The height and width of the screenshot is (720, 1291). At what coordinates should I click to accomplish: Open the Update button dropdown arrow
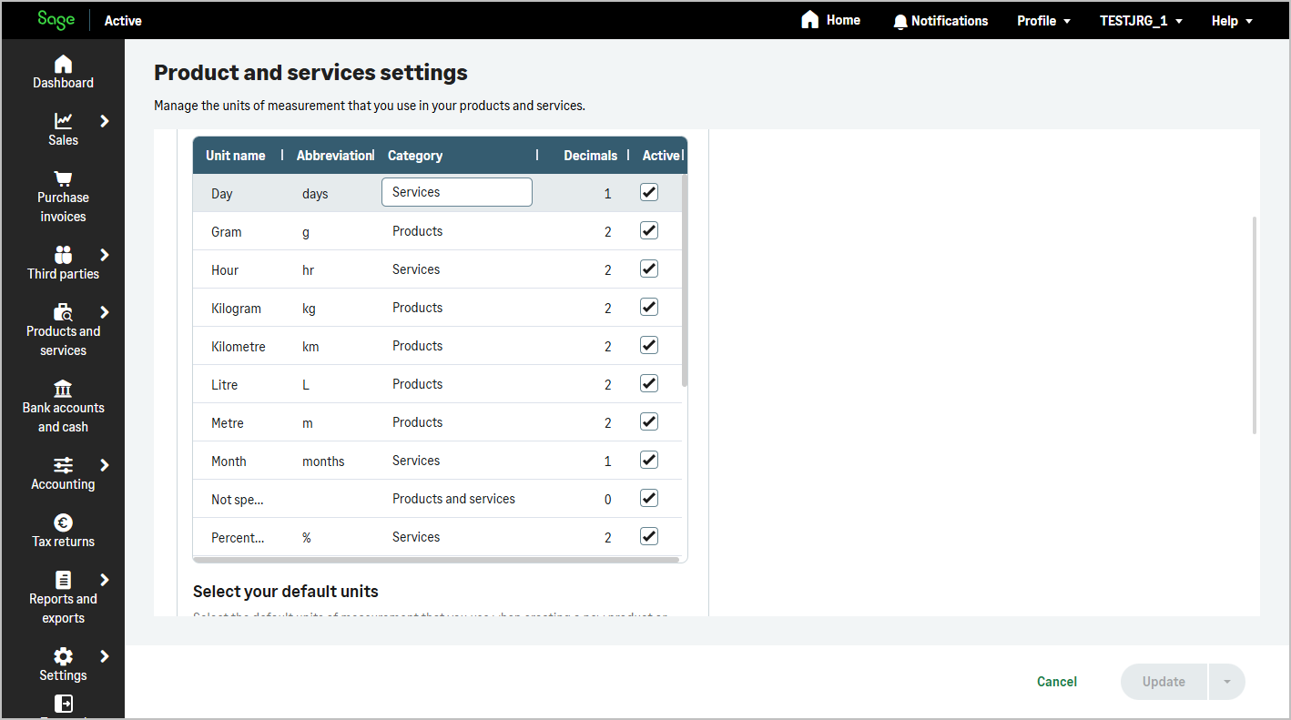1226,682
